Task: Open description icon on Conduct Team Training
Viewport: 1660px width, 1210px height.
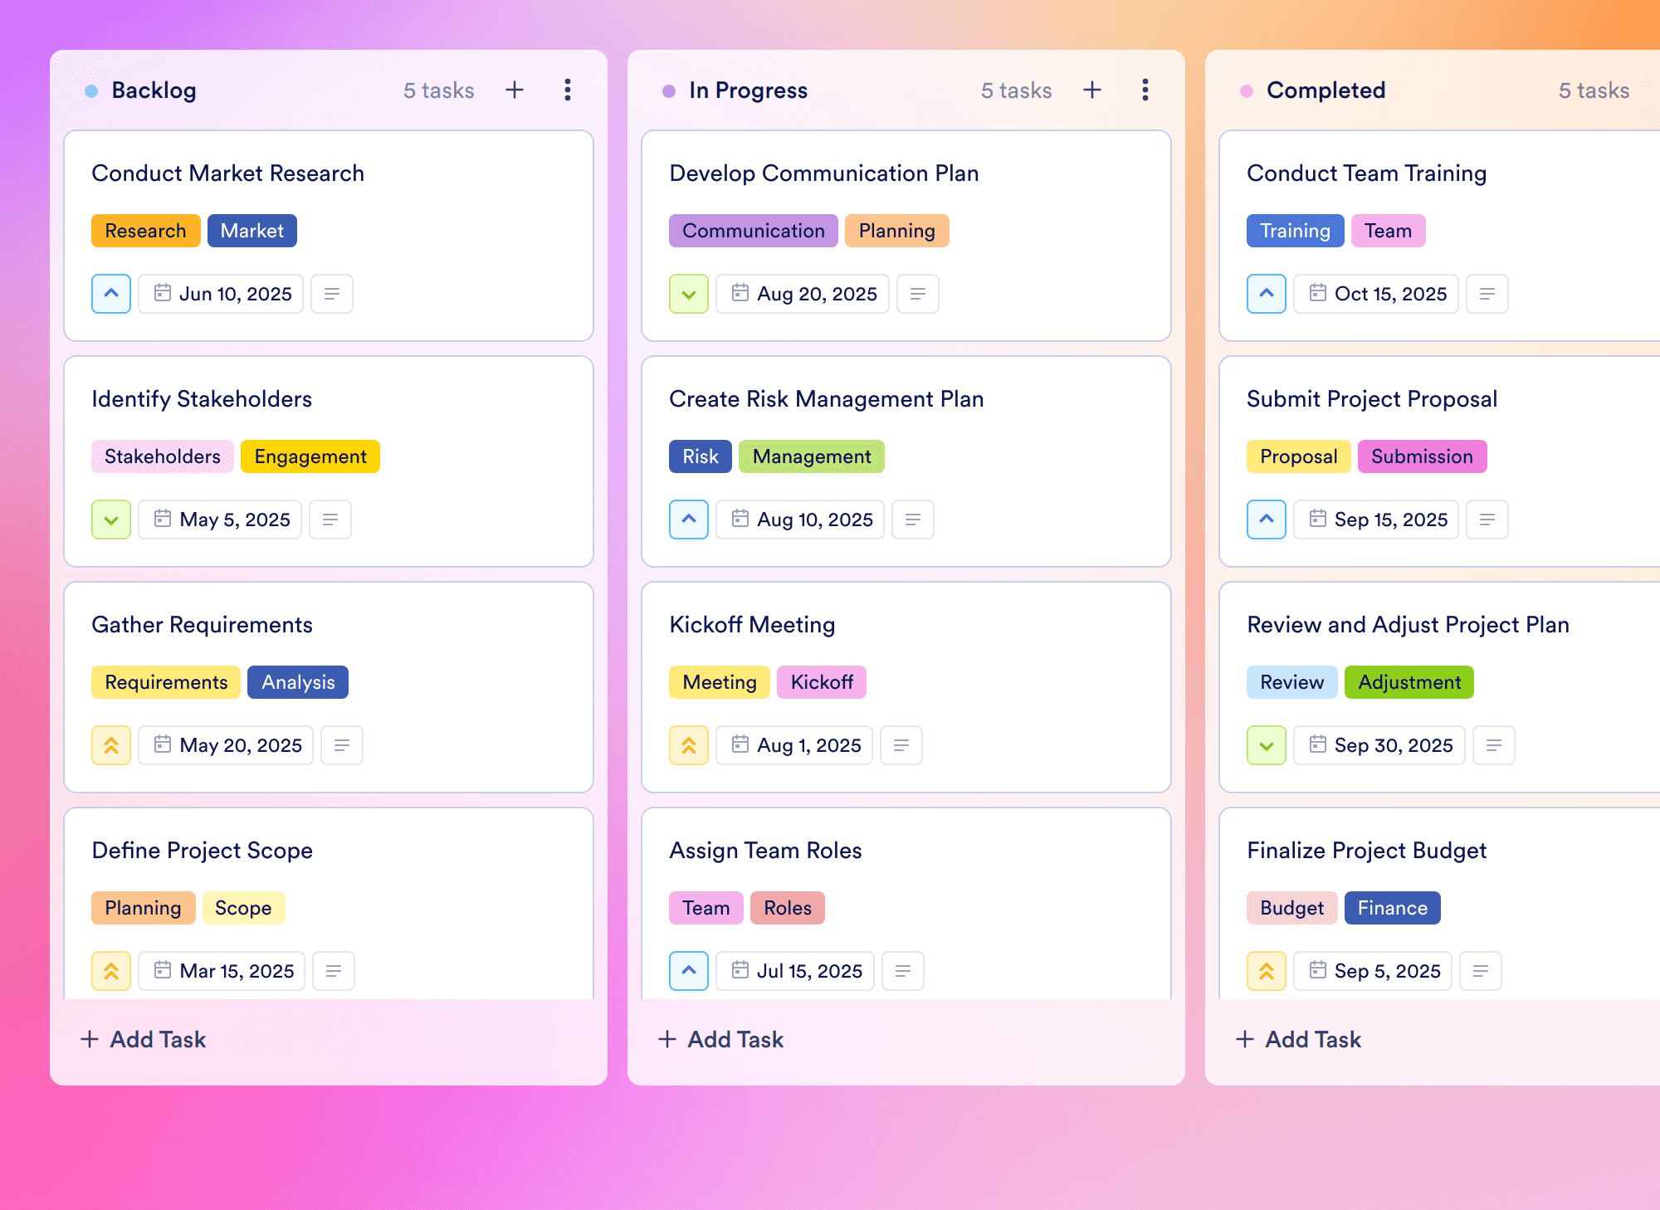Action: [1487, 294]
